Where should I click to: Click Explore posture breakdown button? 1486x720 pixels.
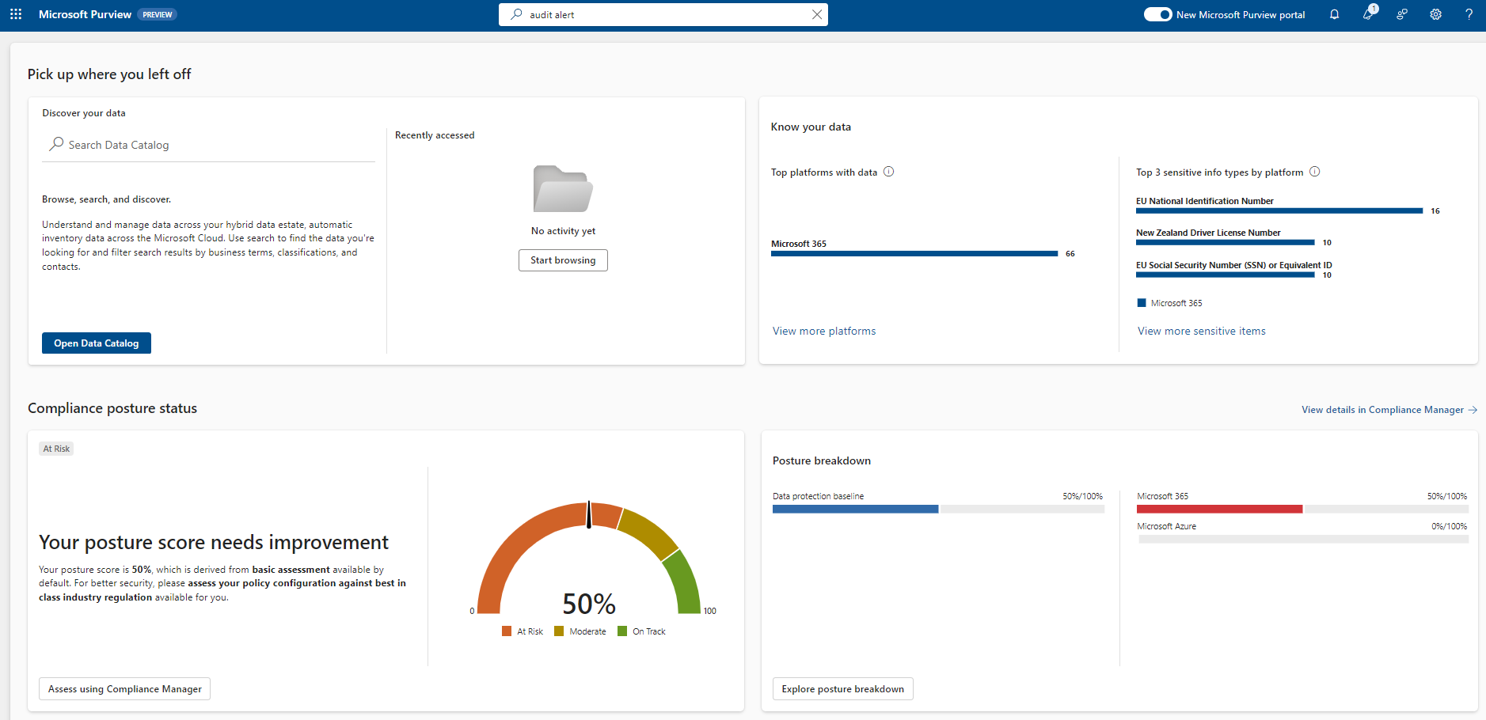point(842,689)
